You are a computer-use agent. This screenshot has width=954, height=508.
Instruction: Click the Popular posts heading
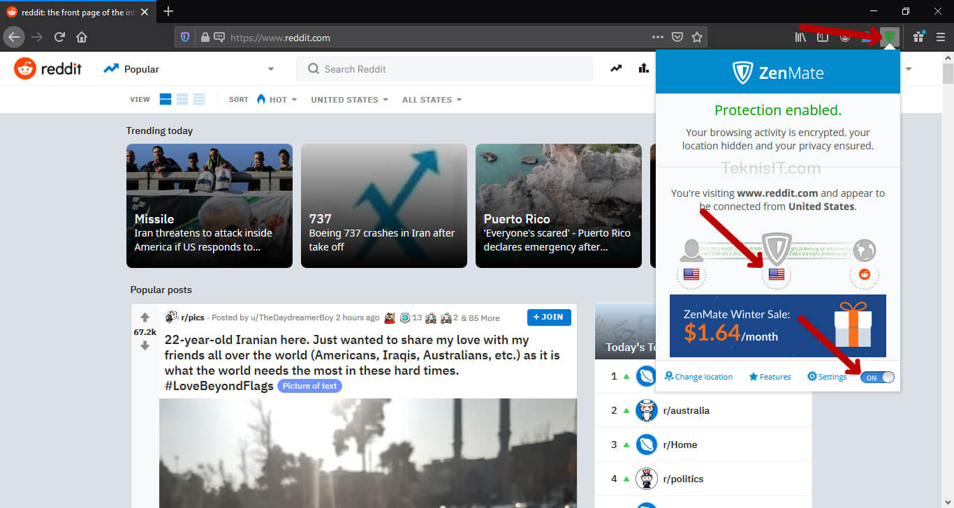[161, 290]
